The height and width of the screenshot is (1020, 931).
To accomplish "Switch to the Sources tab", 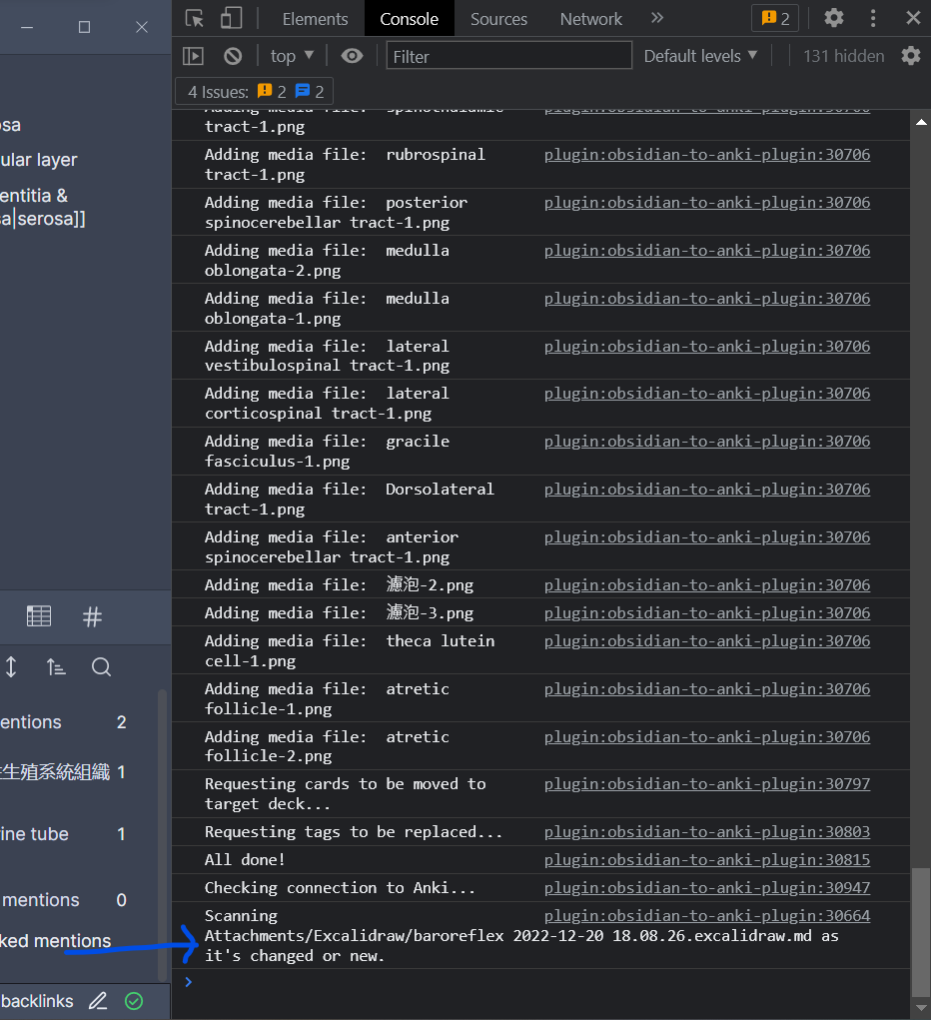I will 498,18.
